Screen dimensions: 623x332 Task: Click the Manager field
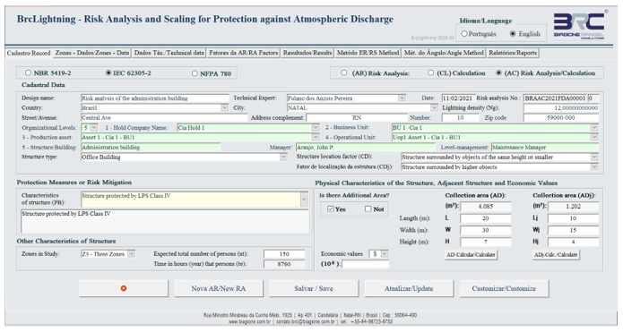(x=366, y=147)
